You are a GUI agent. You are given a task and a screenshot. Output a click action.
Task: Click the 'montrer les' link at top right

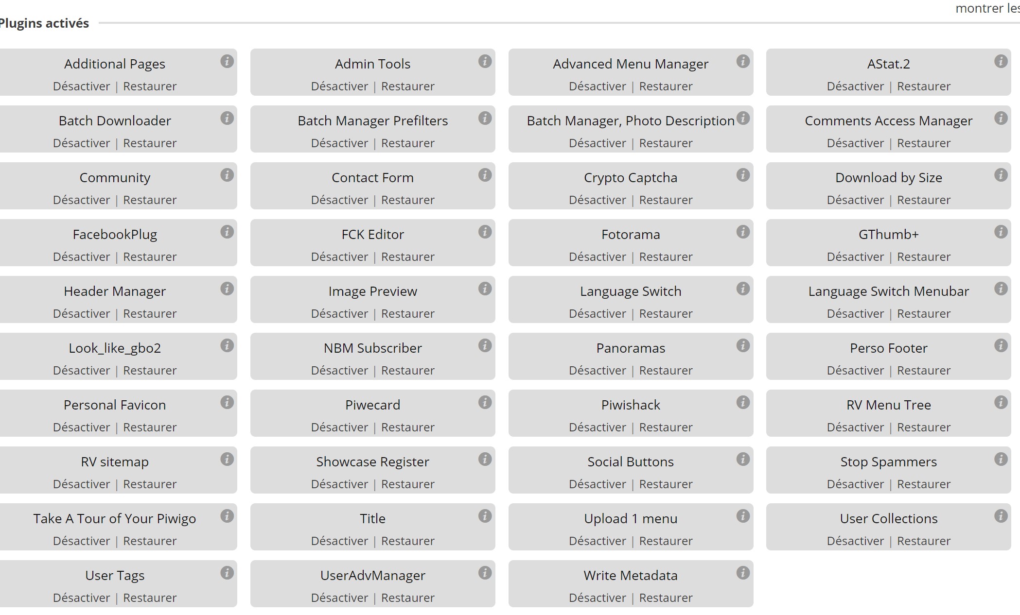pos(987,8)
